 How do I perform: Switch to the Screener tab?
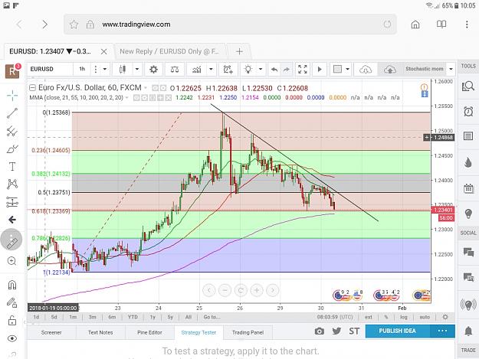coord(51,332)
